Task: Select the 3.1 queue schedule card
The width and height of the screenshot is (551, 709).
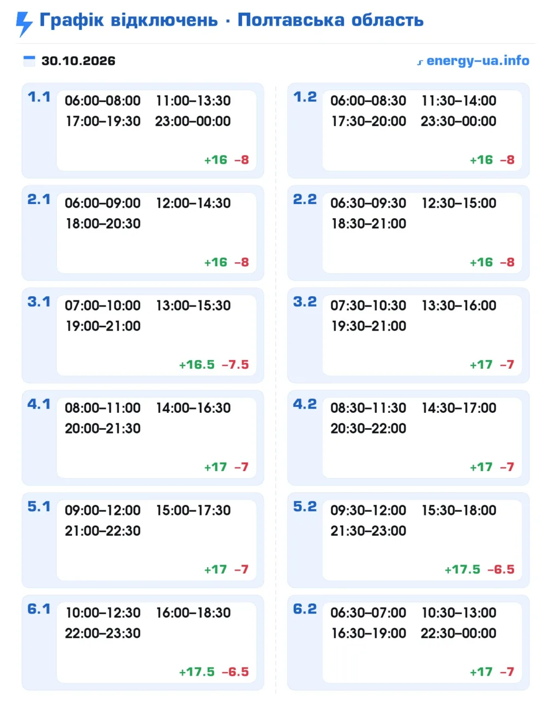Action: [x=143, y=335]
